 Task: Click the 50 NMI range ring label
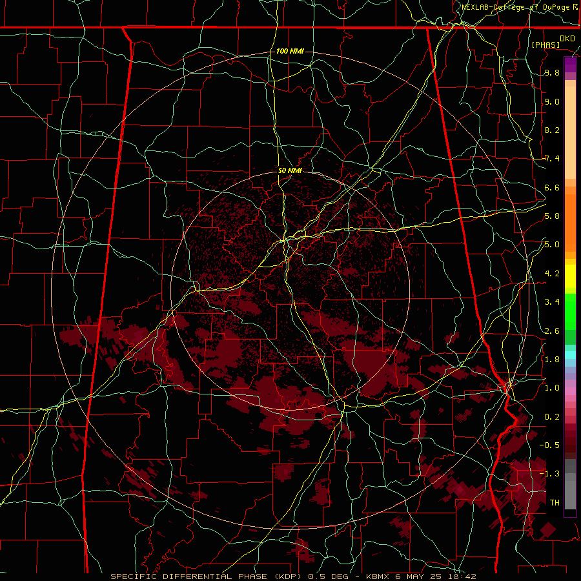tap(290, 171)
